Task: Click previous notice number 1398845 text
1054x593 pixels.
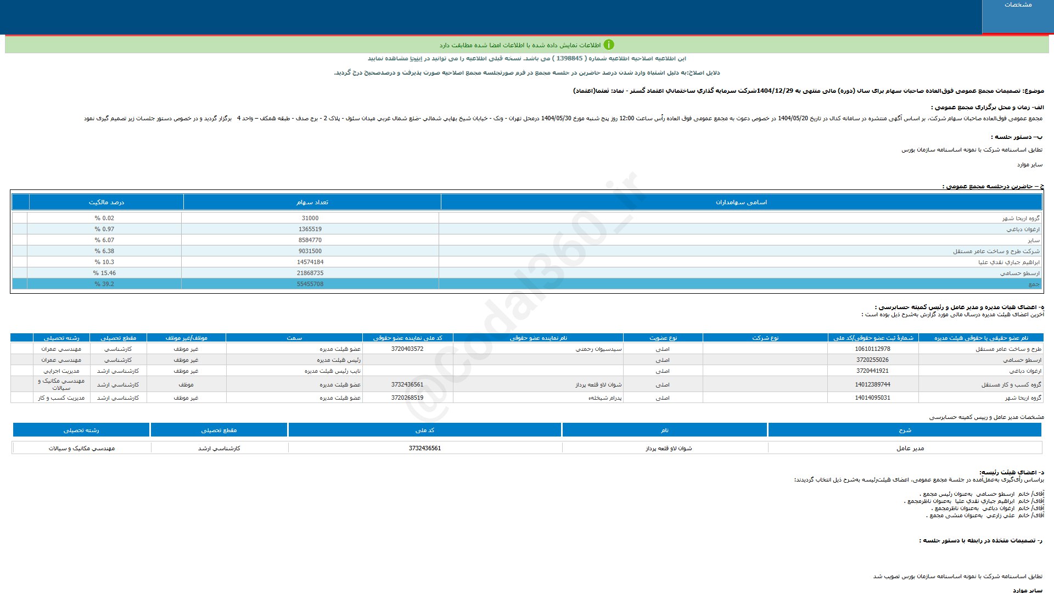Action: point(568,58)
